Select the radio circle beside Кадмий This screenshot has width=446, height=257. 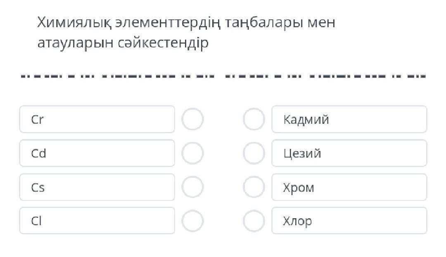(254, 120)
